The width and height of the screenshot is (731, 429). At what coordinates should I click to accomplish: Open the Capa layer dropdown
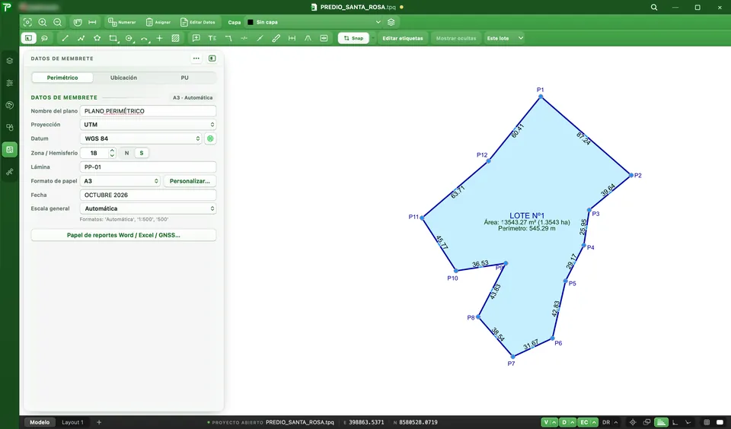(314, 22)
